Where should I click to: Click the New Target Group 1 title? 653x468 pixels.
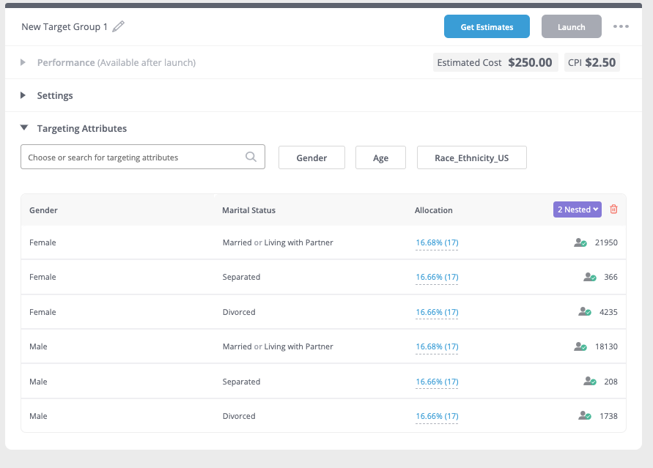[64, 27]
